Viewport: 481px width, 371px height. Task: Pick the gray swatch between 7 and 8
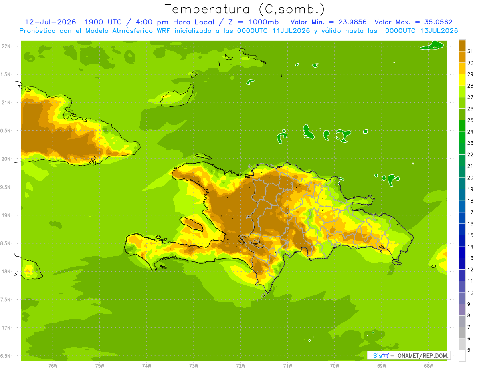point(462,321)
